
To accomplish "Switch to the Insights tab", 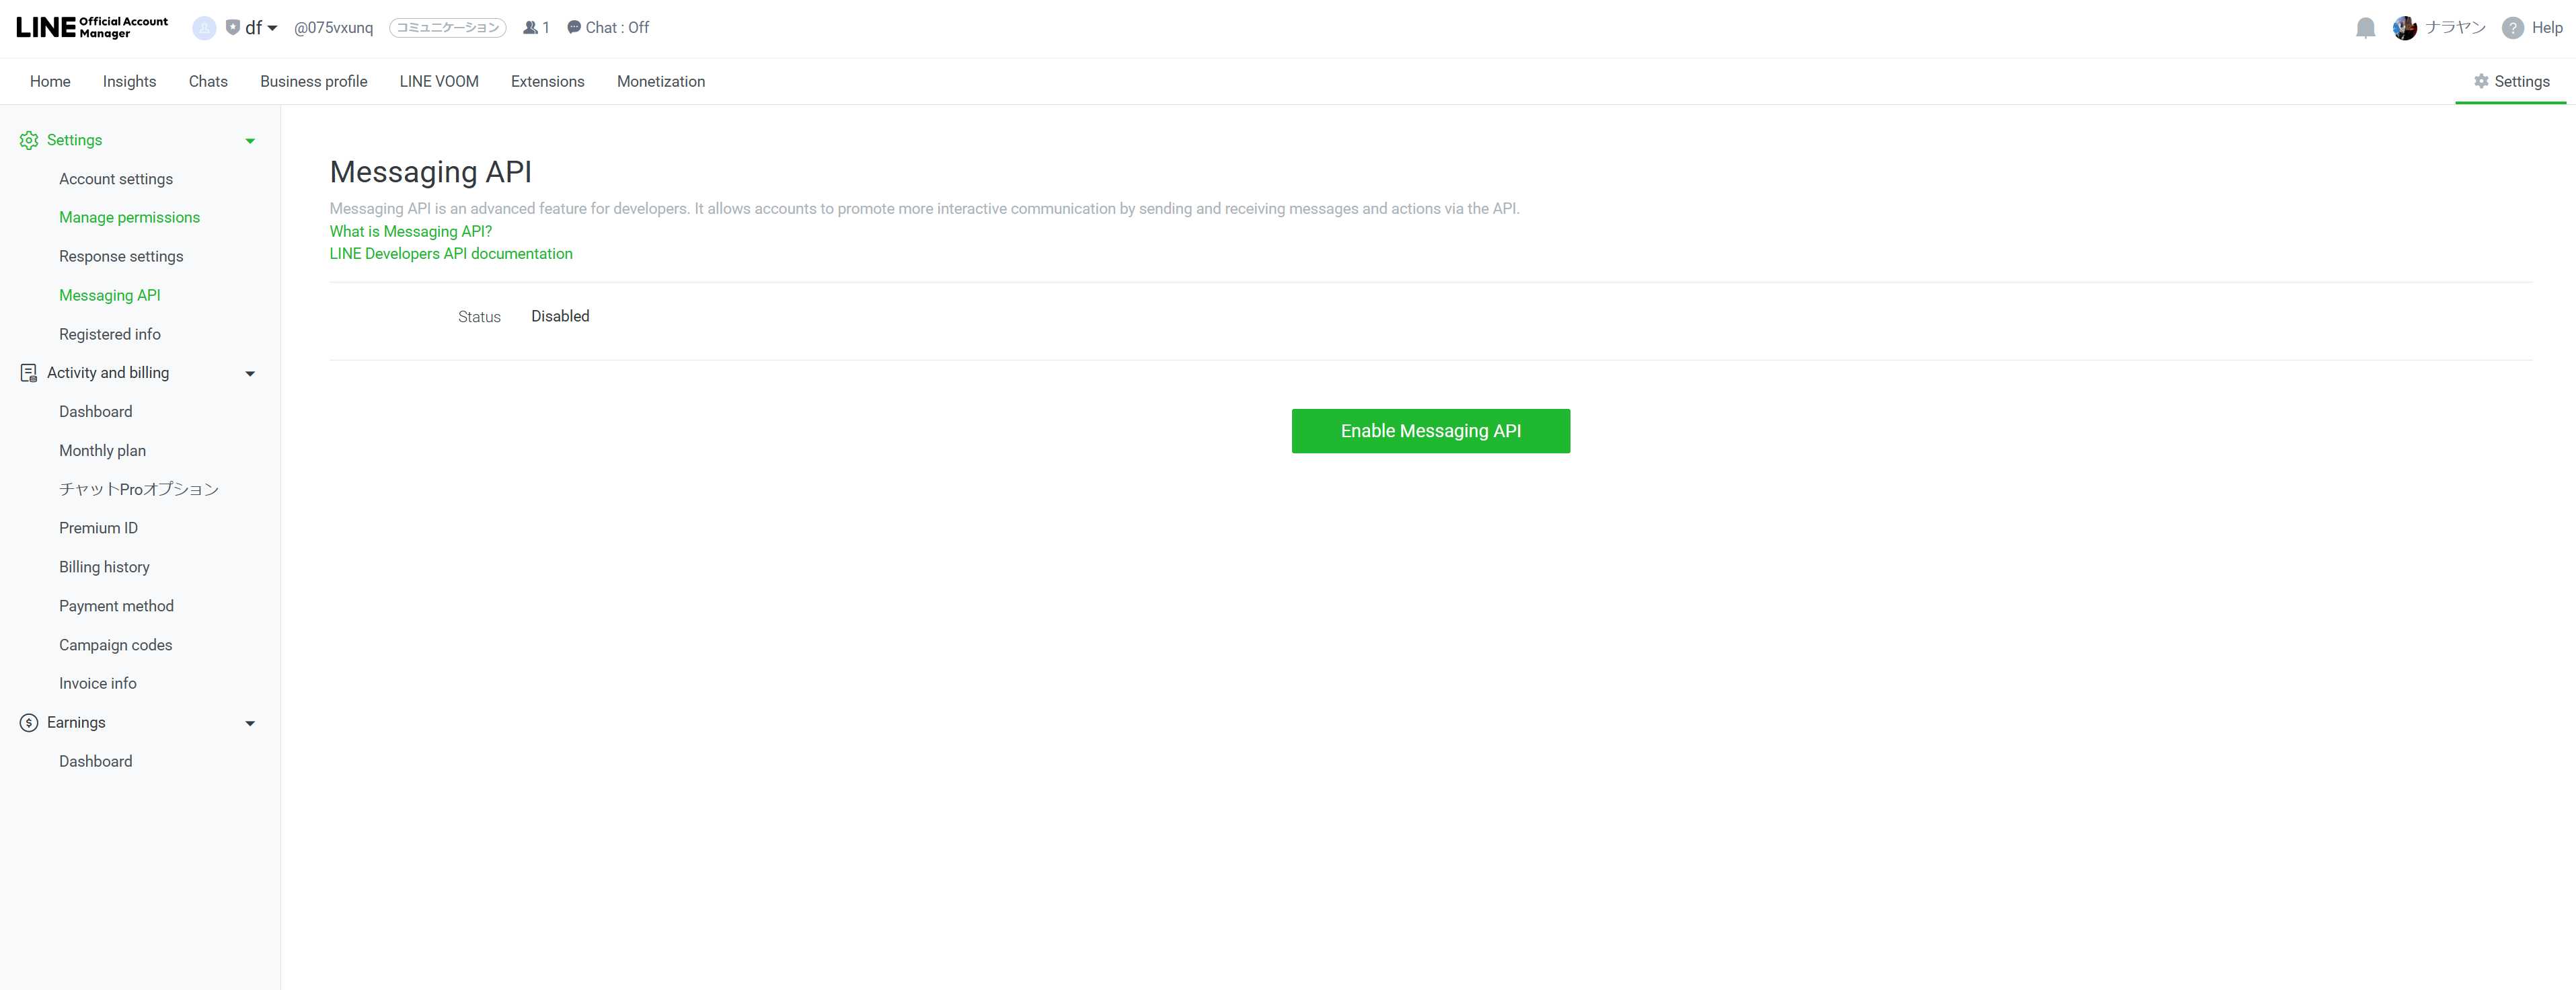I will [x=129, y=82].
